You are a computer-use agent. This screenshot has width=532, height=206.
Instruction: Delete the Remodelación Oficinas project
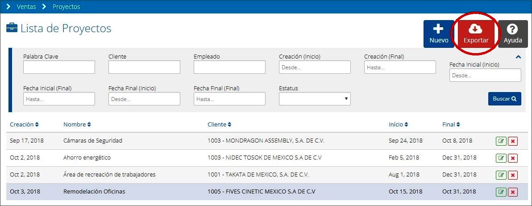[x=513, y=192]
